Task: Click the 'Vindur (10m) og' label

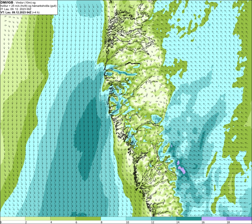Action: point(25,3)
